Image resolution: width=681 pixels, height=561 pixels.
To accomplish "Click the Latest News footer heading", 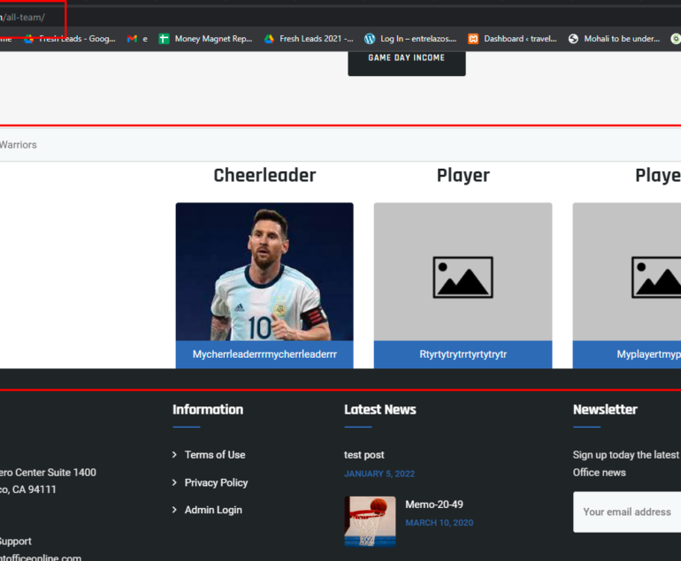I will tap(380, 410).
